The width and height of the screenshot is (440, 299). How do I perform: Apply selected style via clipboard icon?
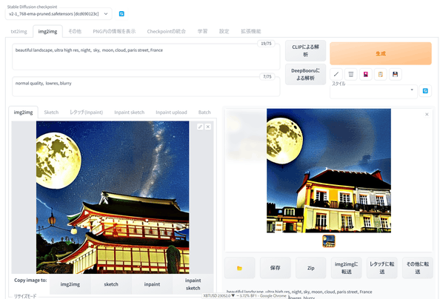[x=381, y=74]
